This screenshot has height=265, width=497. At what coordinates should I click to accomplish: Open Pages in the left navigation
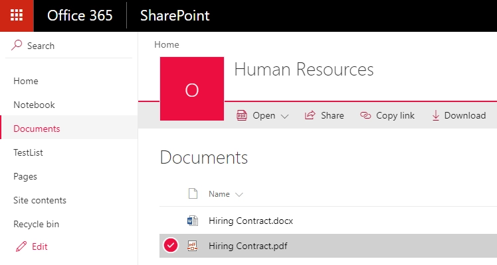coord(25,177)
